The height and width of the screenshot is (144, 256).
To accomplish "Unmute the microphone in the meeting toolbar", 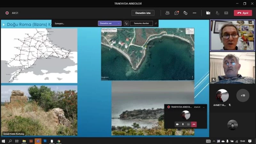I will (x=217, y=13).
